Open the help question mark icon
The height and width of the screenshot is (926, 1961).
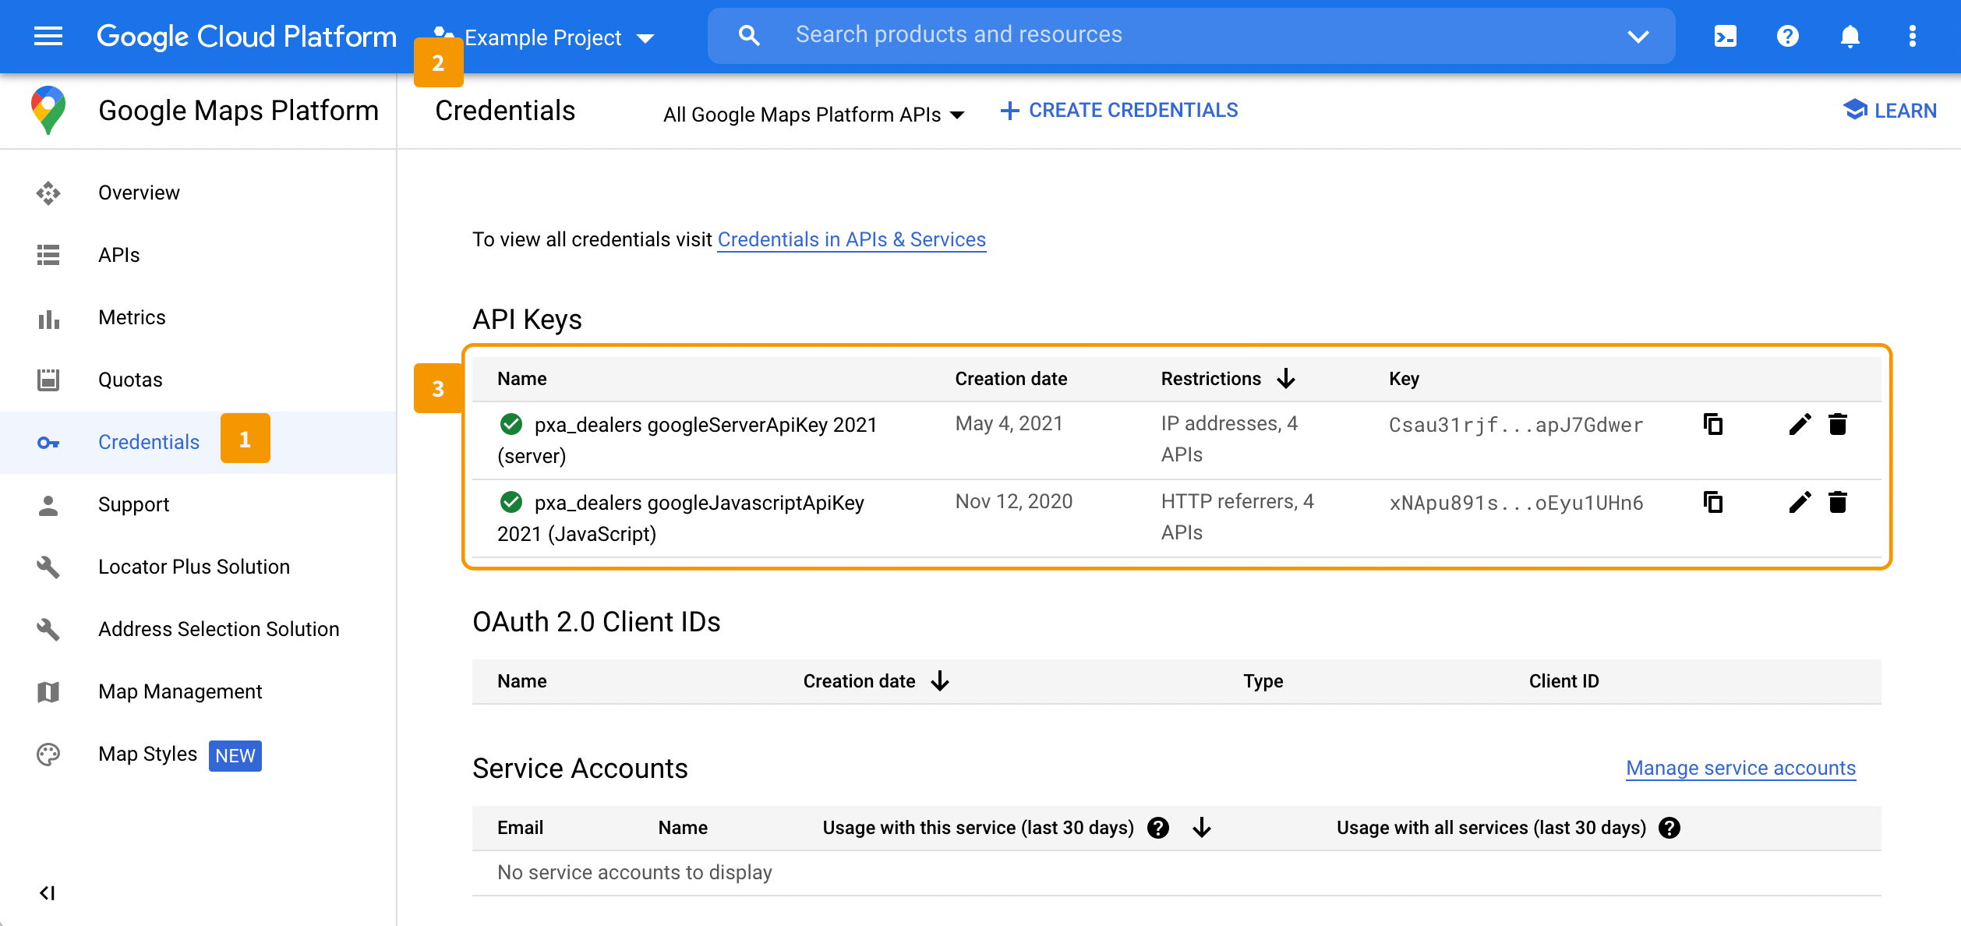pos(1787,36)
